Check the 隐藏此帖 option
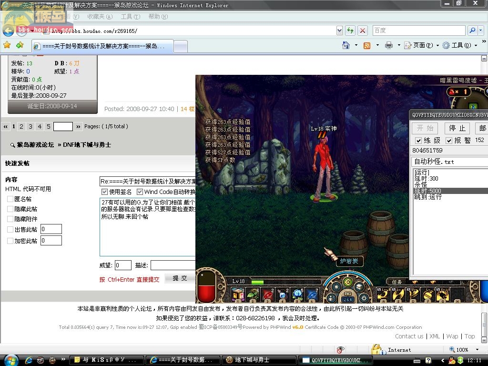 [x=10, y=209]
